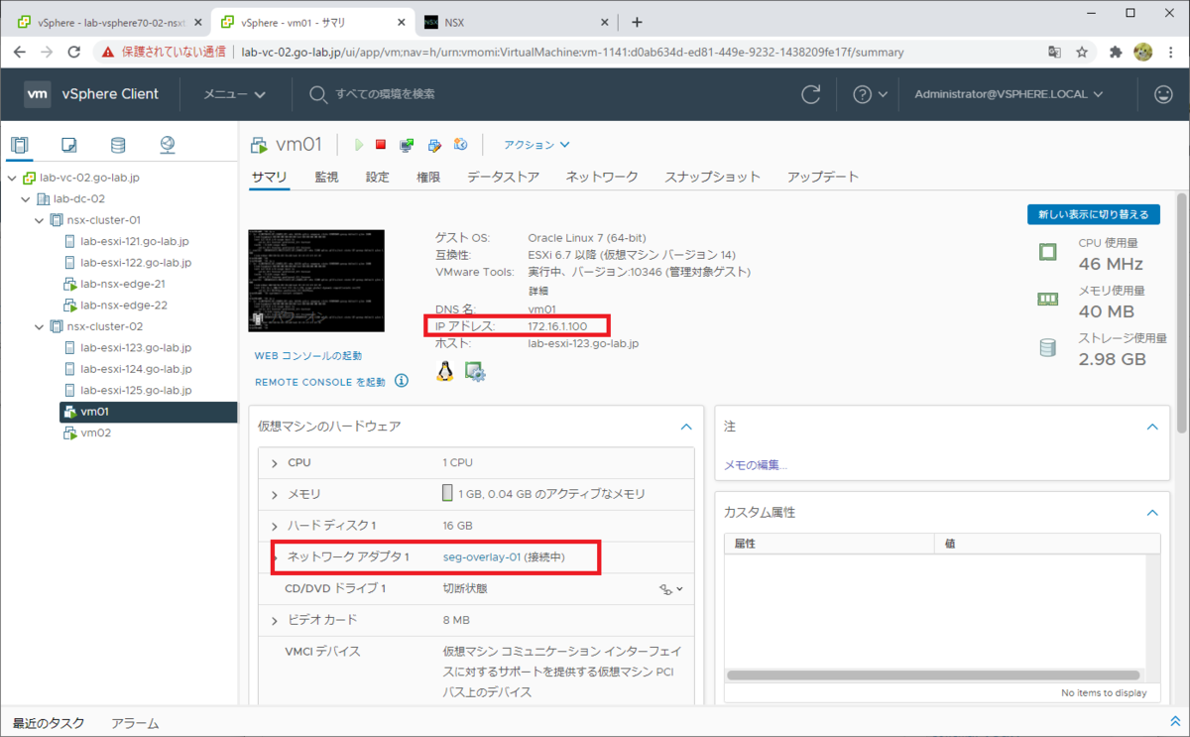Open the アラーム tab at the bottom
Viewport: 1190px width, 737px height.
[x=135, y=723]
